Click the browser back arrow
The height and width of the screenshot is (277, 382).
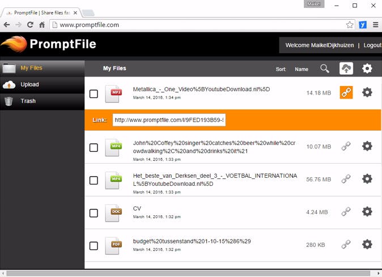click(x=7, y=25)
